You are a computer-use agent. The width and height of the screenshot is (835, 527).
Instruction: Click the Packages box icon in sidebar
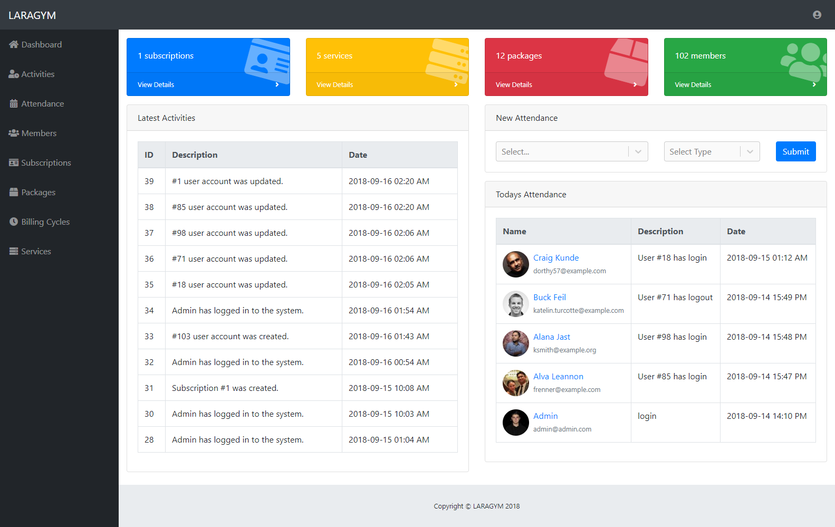pos(14,192)
